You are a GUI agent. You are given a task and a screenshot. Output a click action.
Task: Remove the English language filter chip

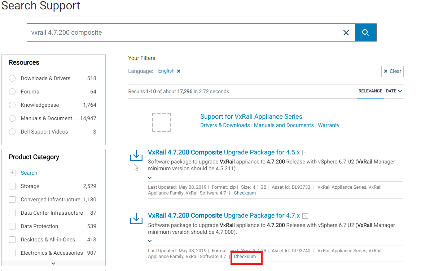(x=179, y=71)
